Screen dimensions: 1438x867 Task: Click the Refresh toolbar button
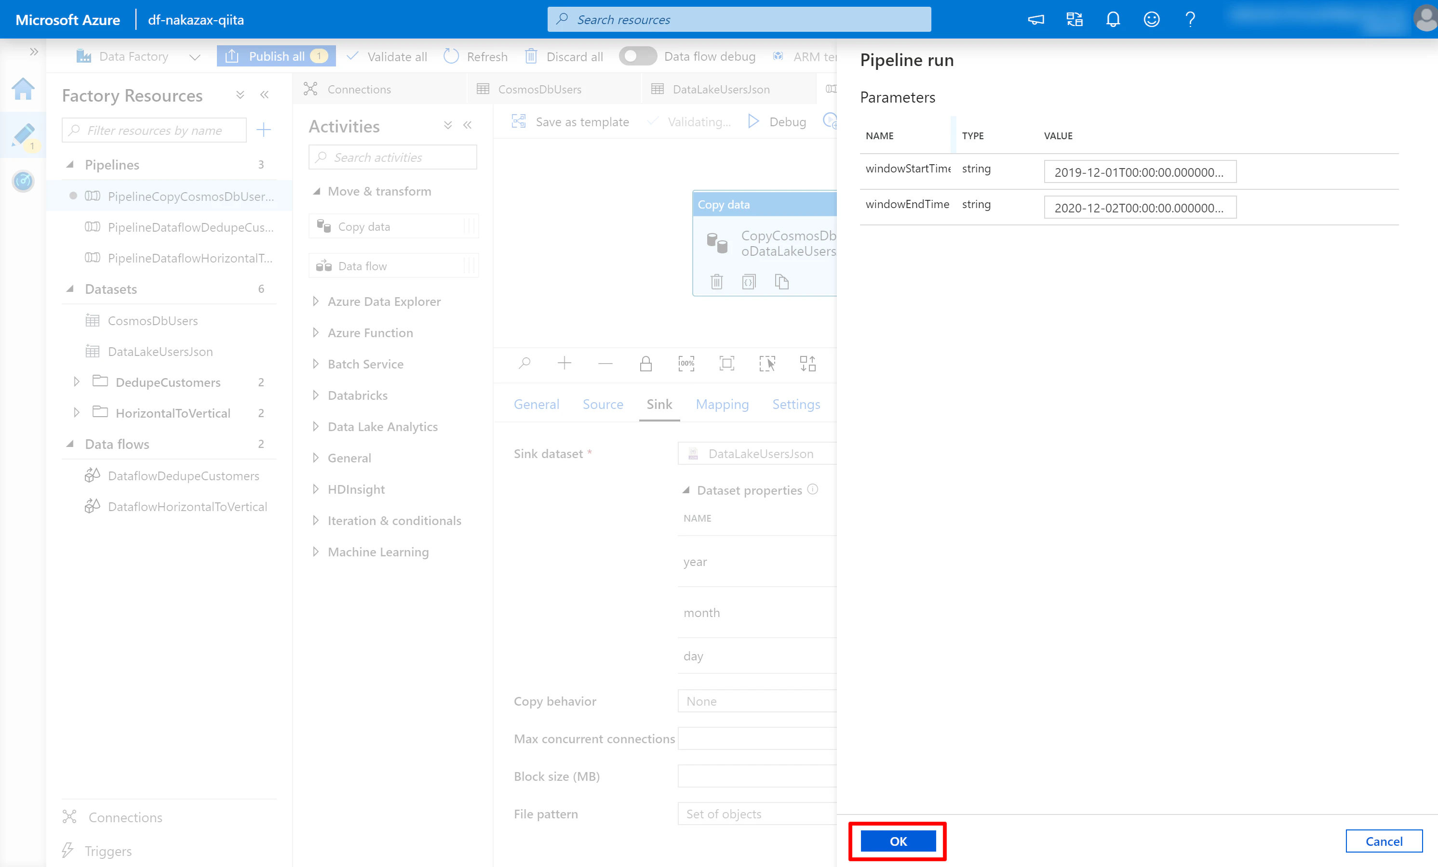tap(476, 56)
